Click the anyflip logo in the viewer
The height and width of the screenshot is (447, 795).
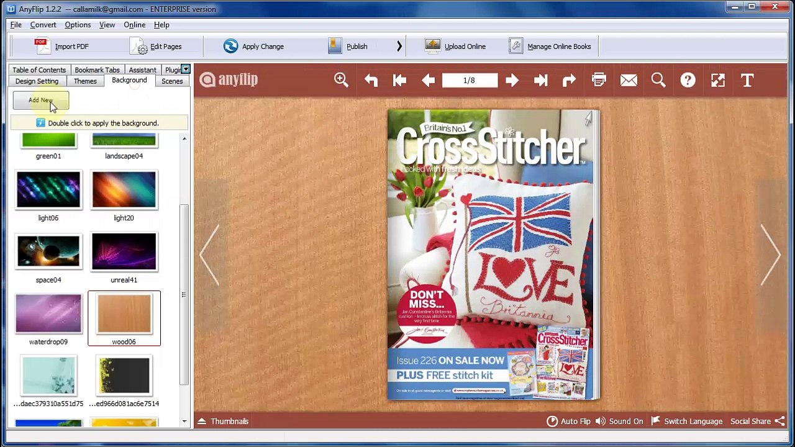[x=229, y=79]
